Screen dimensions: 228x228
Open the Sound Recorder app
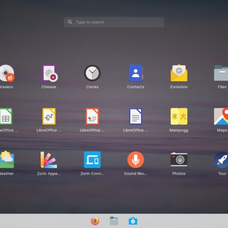click(136, 160)
